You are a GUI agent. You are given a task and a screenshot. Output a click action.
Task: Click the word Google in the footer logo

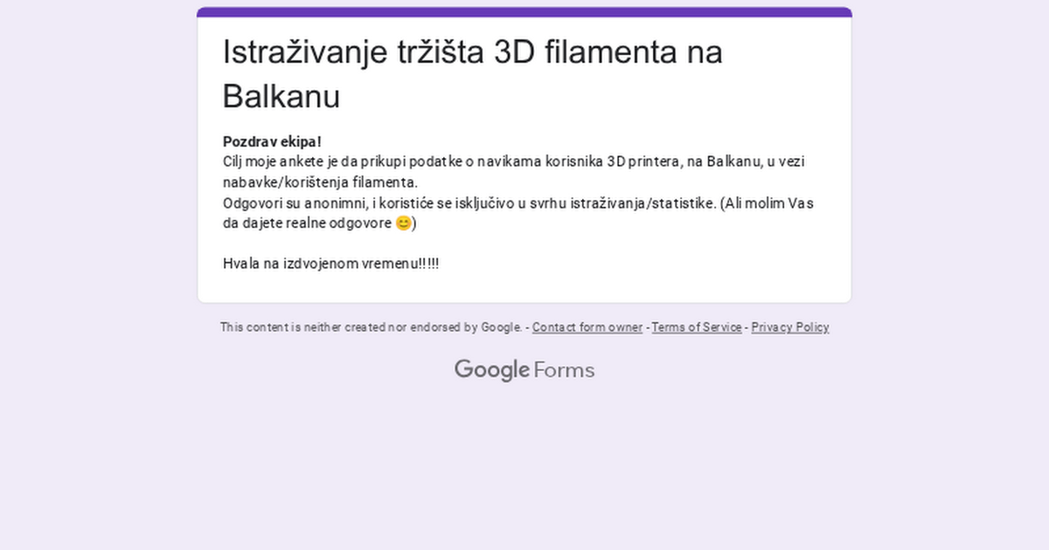(491, 370)
